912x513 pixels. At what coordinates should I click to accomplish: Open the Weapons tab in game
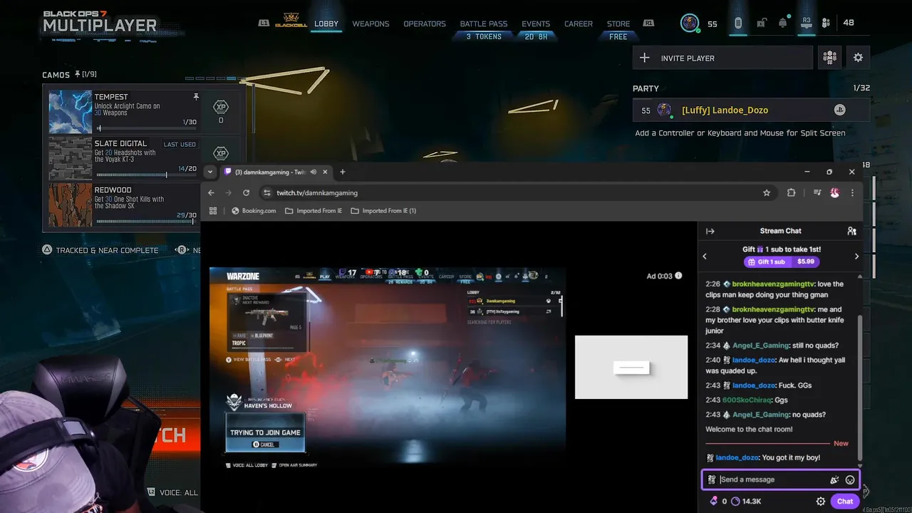coord(370,24)
